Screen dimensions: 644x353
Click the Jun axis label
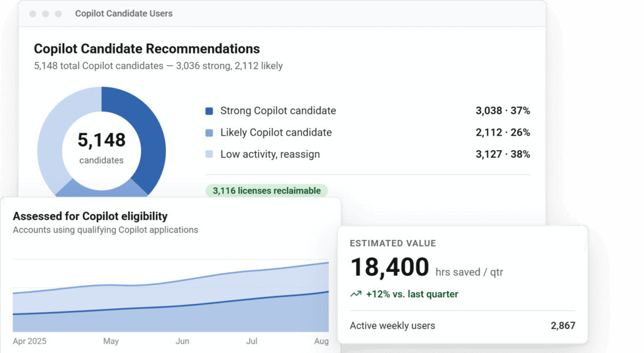point(182,341)
